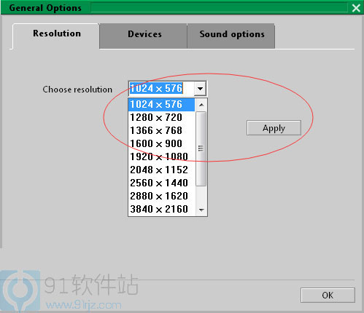Viewport: 364px width, 313px height.
Task: Select 1600 x 900 in the list
Action: pyautogui.click(x=161, y=144)
